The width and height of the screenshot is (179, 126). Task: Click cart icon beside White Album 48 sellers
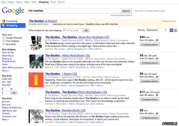pyautogui.click(x=157, y=95)
